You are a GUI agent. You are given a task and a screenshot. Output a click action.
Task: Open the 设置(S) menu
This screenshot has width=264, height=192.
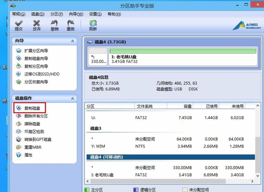point(96,14)
